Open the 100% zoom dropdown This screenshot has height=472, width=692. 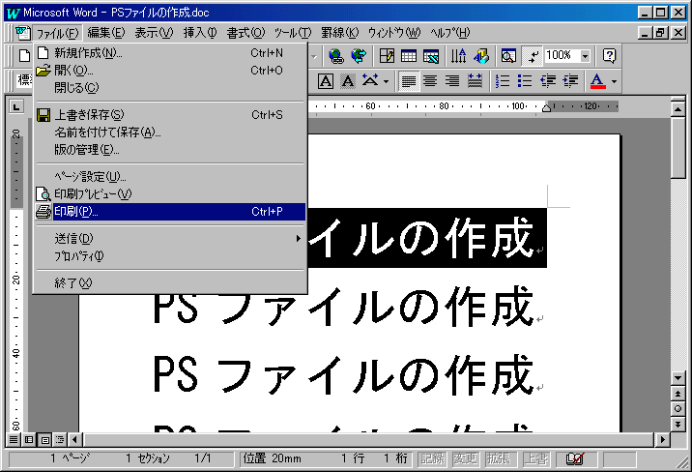(x=585, y=56)
